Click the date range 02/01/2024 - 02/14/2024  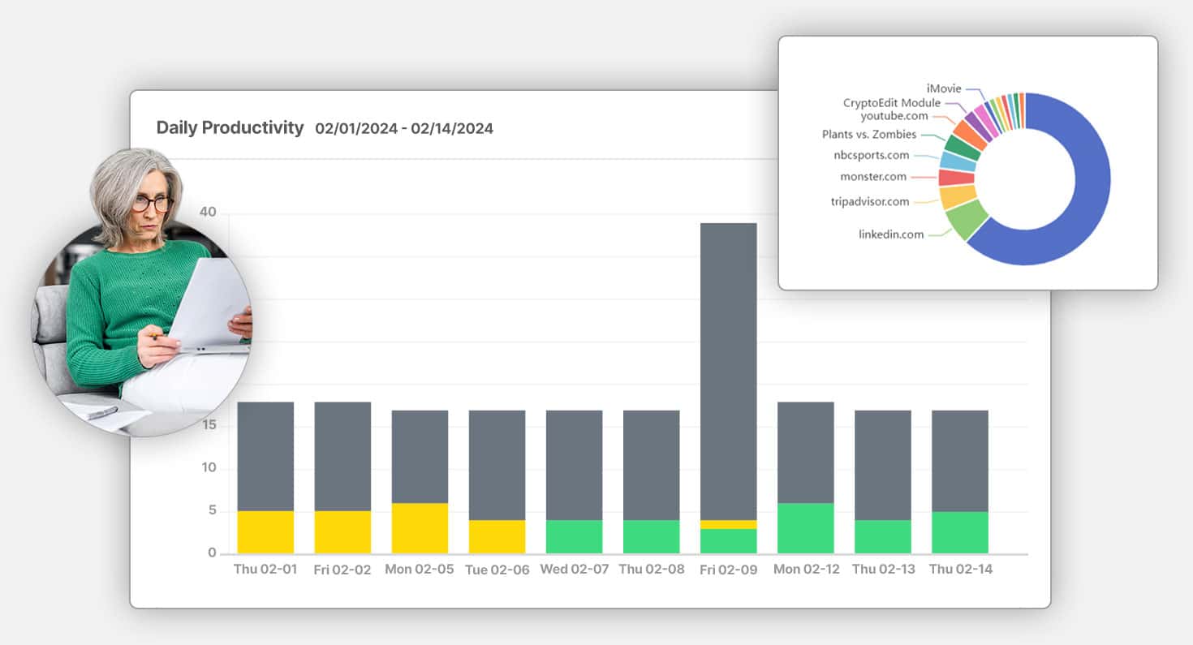[x=404, y=128]
